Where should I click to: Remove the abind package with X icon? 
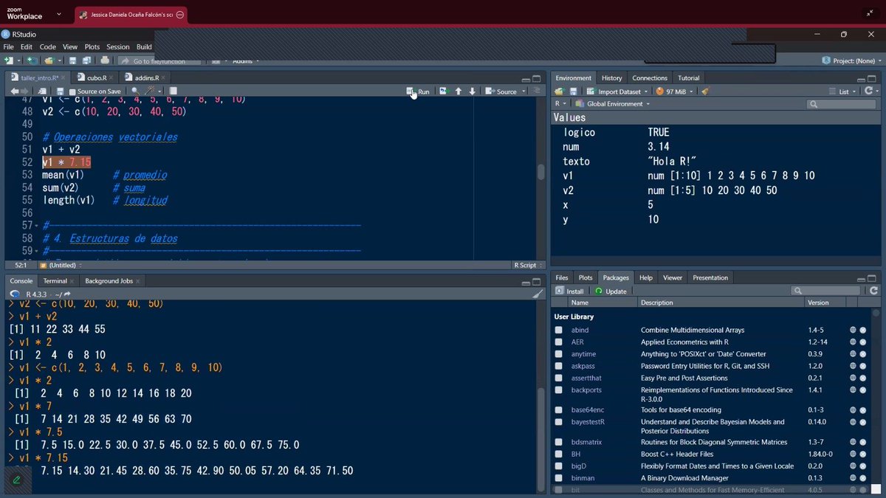pyautogui.click(x=862, y=330)
